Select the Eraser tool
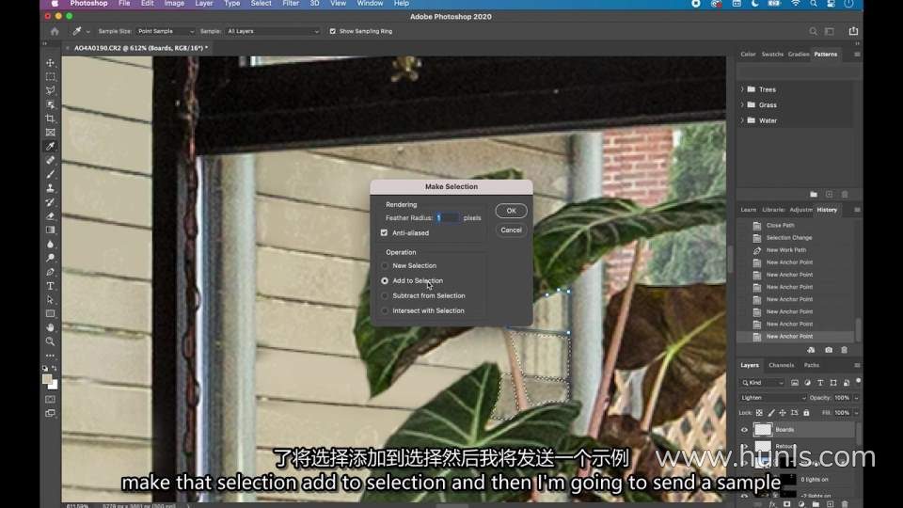The image size is (903, 508). tap(51, 216)
